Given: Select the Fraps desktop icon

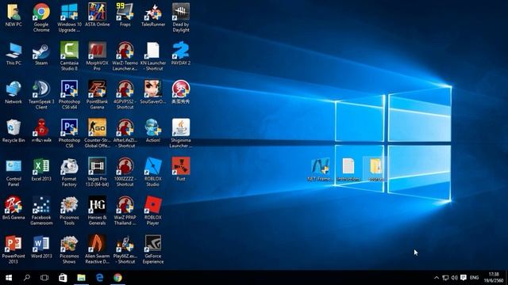Looking at the screenshot, I should [x=125, y=15].
